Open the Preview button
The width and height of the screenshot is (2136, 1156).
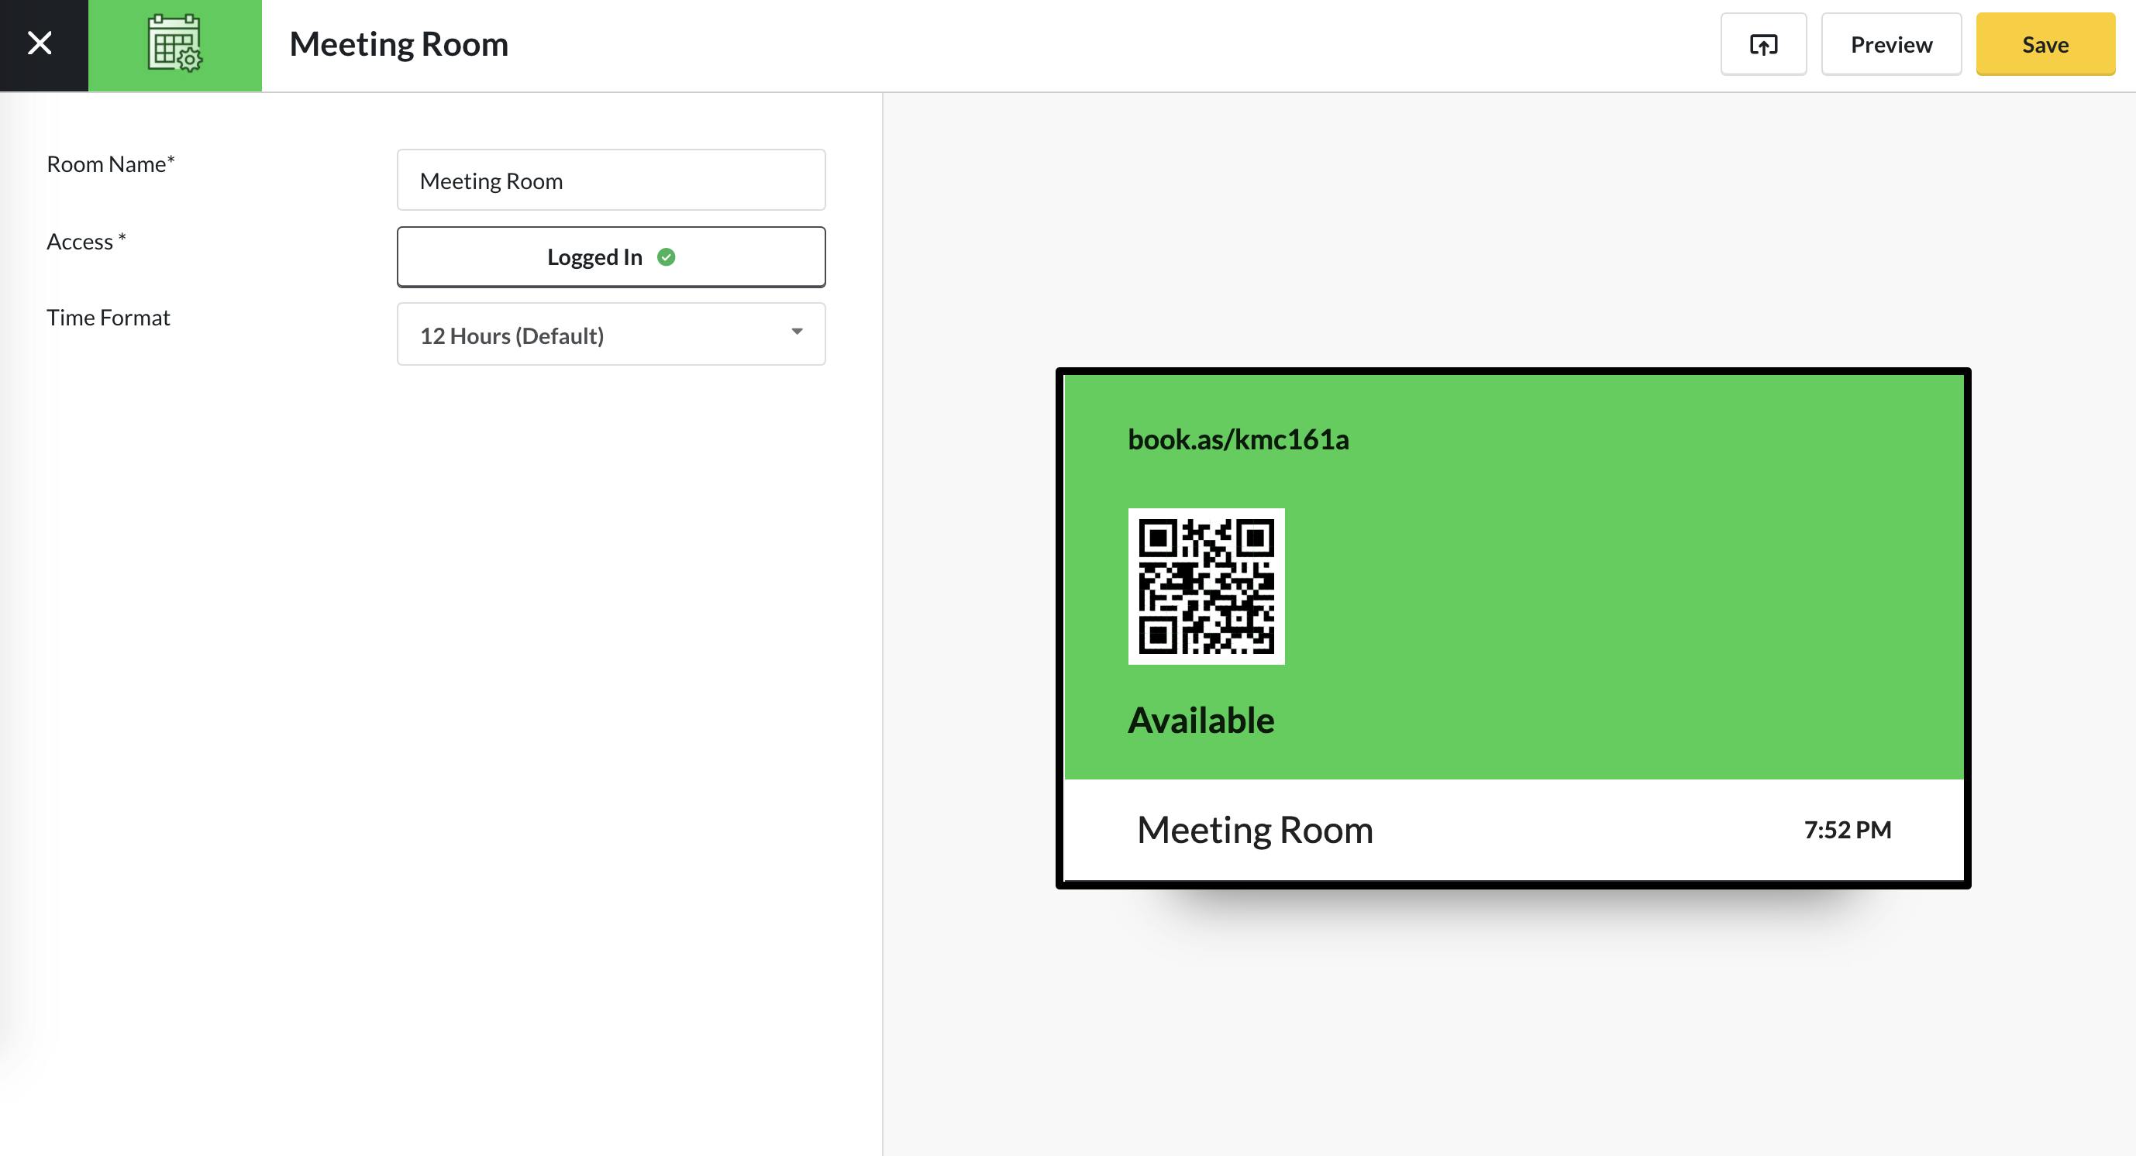click(x=1891, y=45)
